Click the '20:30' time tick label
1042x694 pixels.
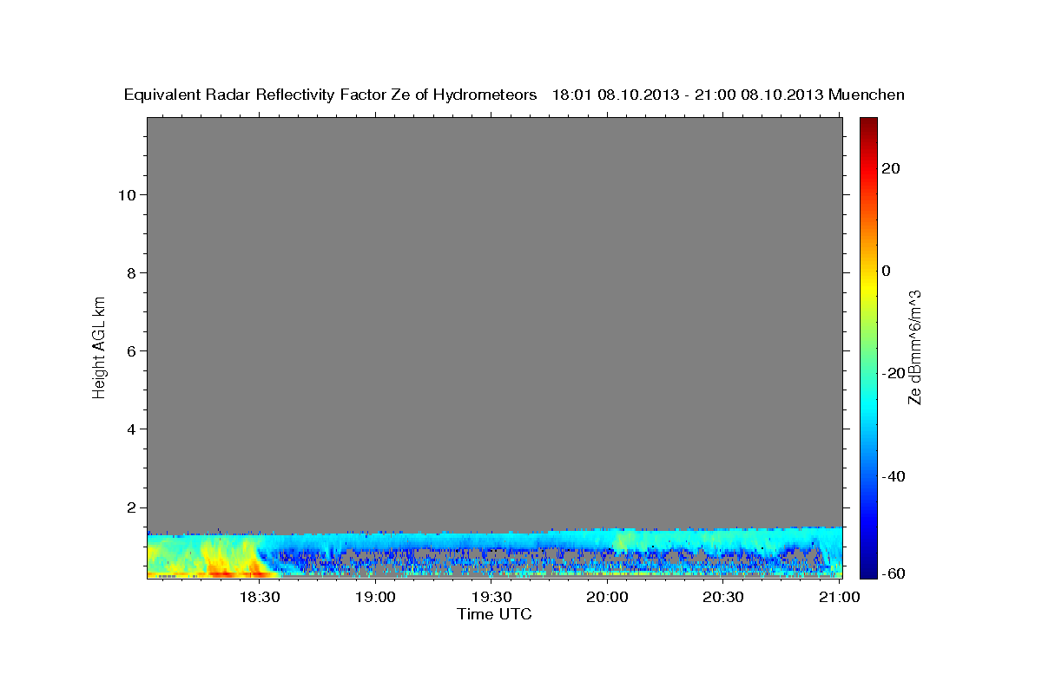724,598
